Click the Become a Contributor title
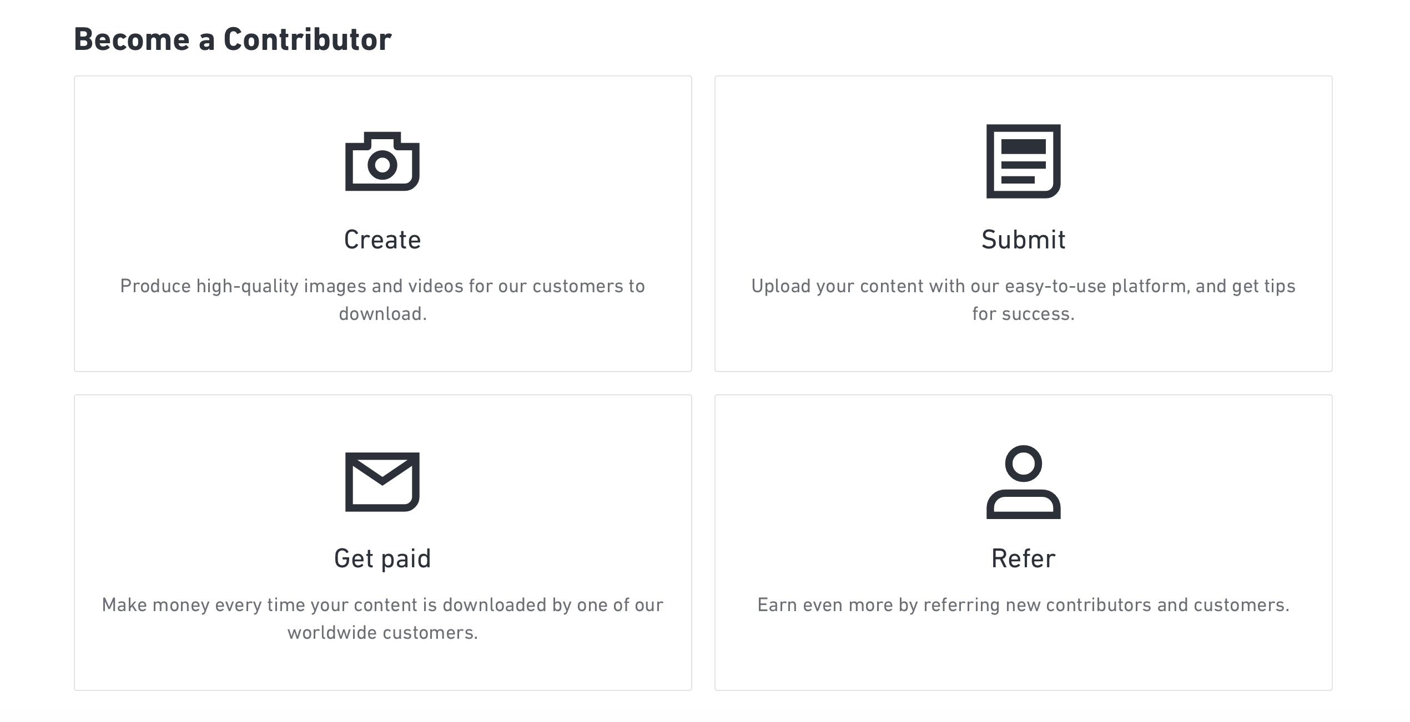 click(233, 39)
